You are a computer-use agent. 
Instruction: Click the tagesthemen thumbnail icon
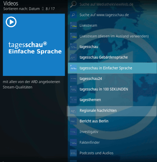pyautogui.click(x=73, y=100)
